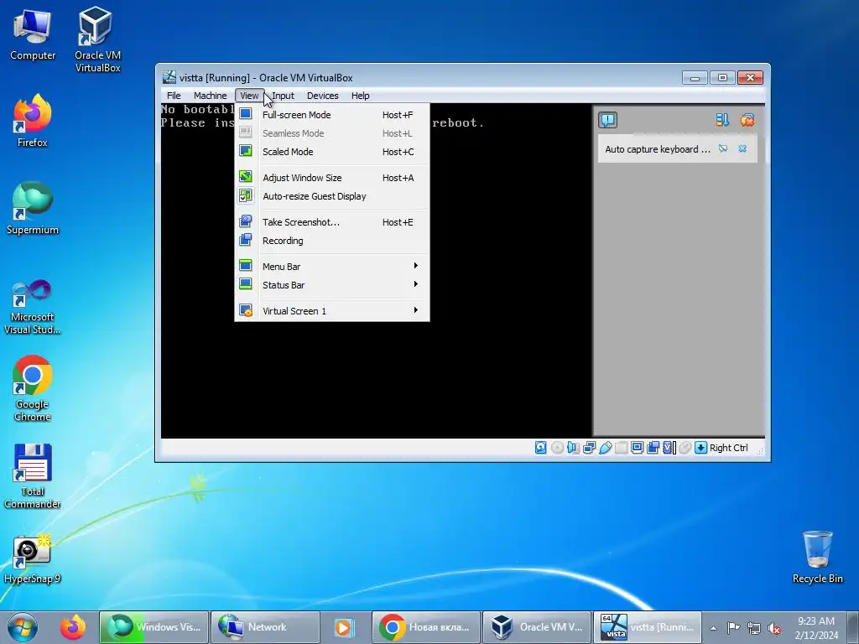This screenshot has height=644, width=859.
Task: Select the Total Commander desktop icon
Action: (33, 475)
